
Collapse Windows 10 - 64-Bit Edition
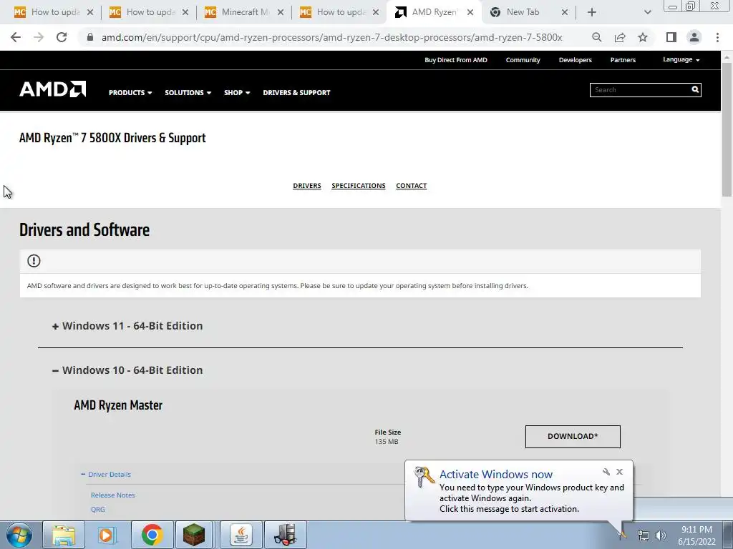127,370
